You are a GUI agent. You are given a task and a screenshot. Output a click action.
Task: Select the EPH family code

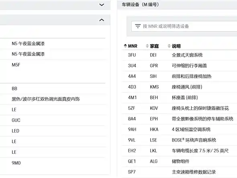pyautogui.click(x=154, y=119)
